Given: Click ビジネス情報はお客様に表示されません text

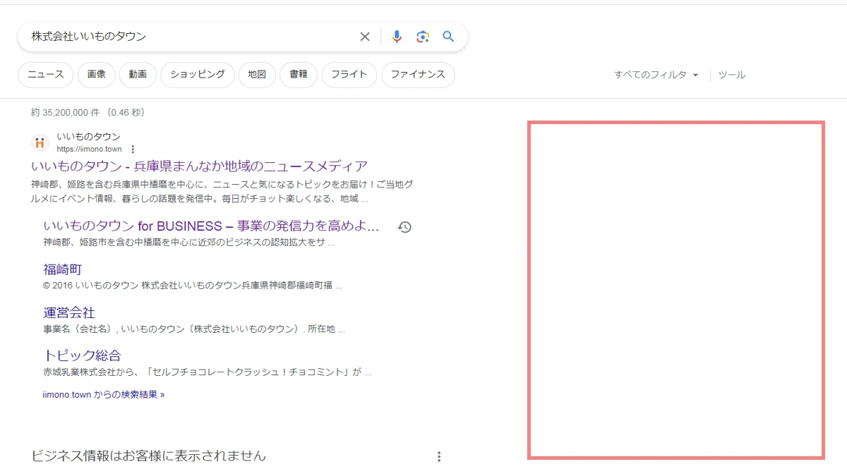Looking at the screenshot, I should tap(149, 456).
